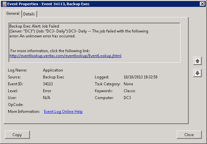The image size is (207, 144).
Task: Click the Event ID value 34113
Action: coord(48,84)
